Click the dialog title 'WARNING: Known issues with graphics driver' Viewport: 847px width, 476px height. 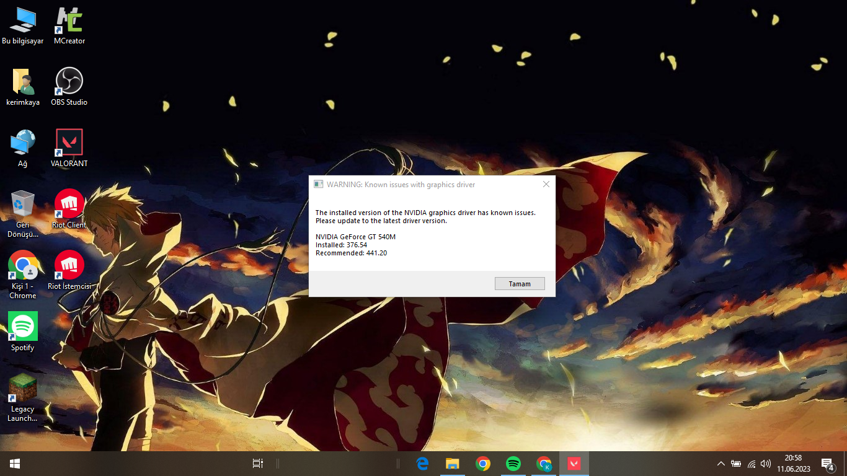tap(401, 184)
